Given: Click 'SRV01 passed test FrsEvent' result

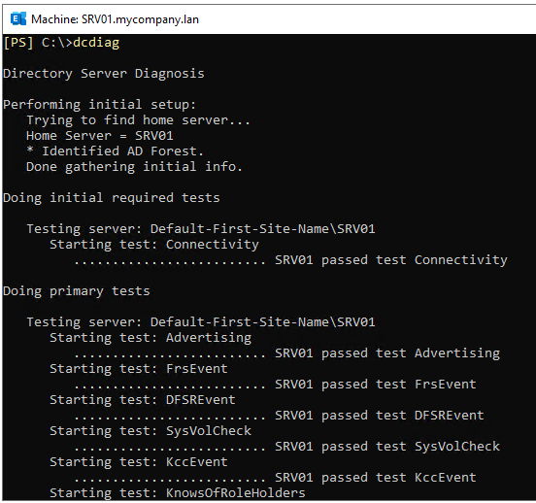Looking at the screenshot, I should pos(376,385).
